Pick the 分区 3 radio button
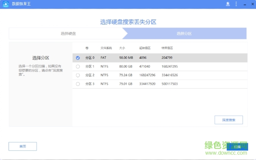Image resolution: width=256 pixels, height=160 pixels. (x=78, y=84)
